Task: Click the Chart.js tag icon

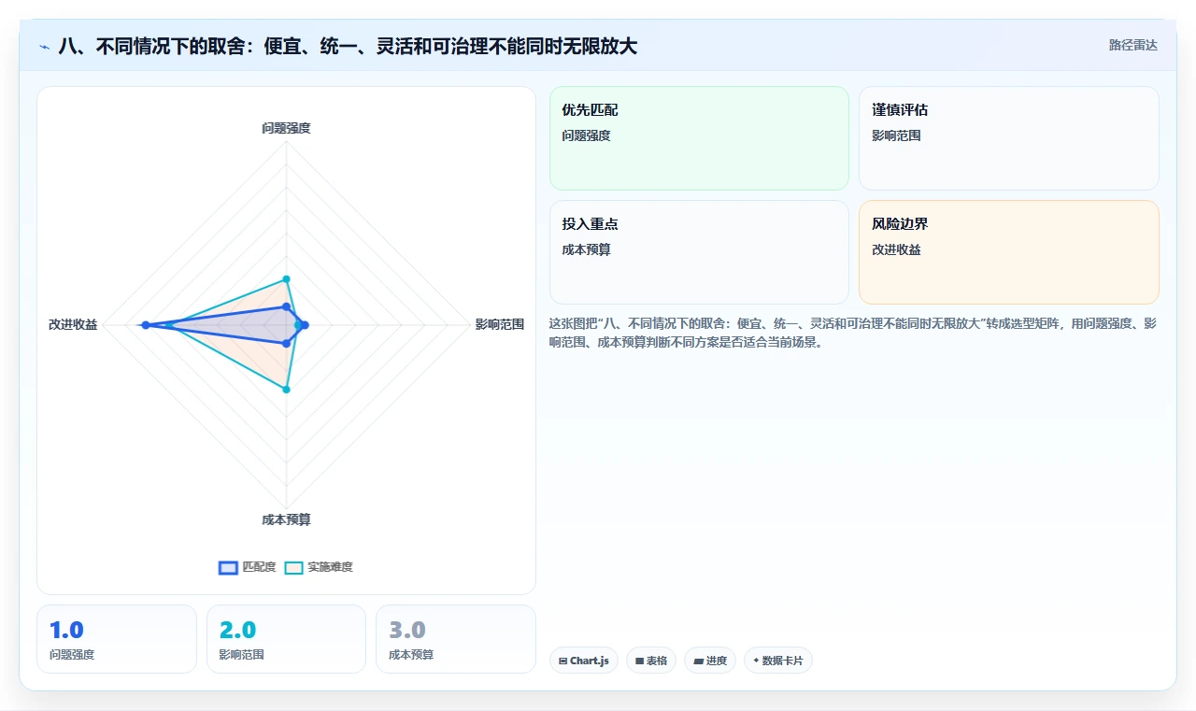Action: pos(562,661)
